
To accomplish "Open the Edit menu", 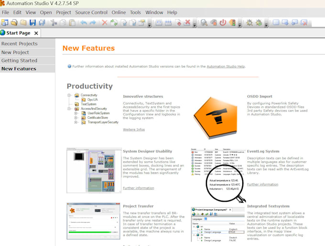I will [x=17, y=12].
